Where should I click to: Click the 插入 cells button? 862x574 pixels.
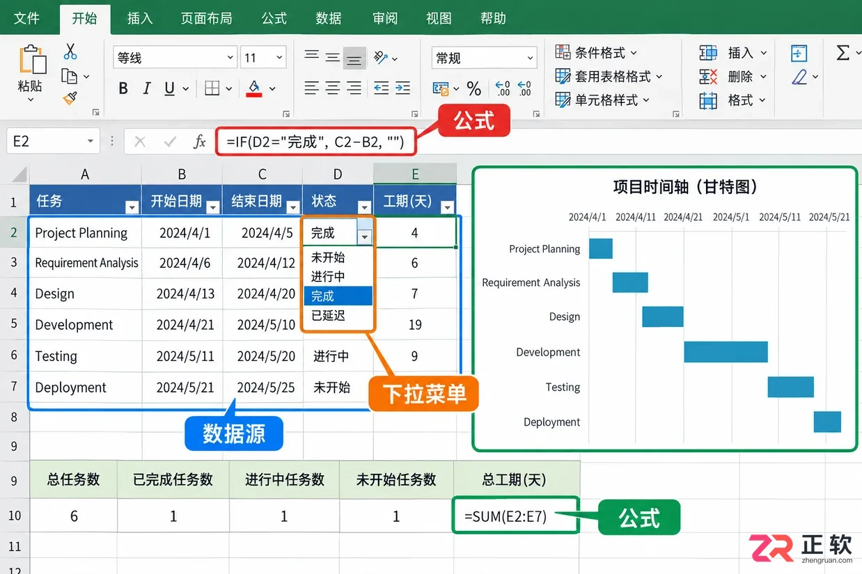732,53
